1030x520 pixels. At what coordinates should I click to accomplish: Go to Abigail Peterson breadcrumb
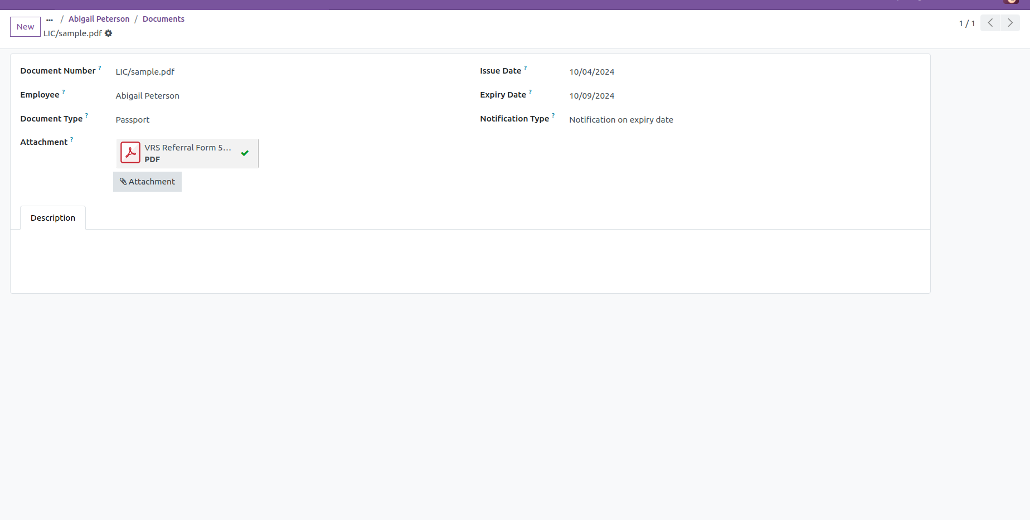point(99,19)
